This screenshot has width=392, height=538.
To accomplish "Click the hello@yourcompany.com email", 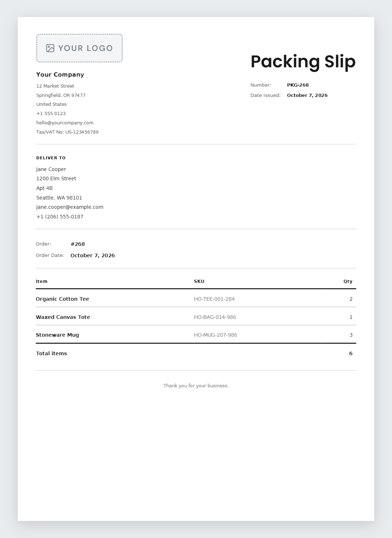I will 65,123.
